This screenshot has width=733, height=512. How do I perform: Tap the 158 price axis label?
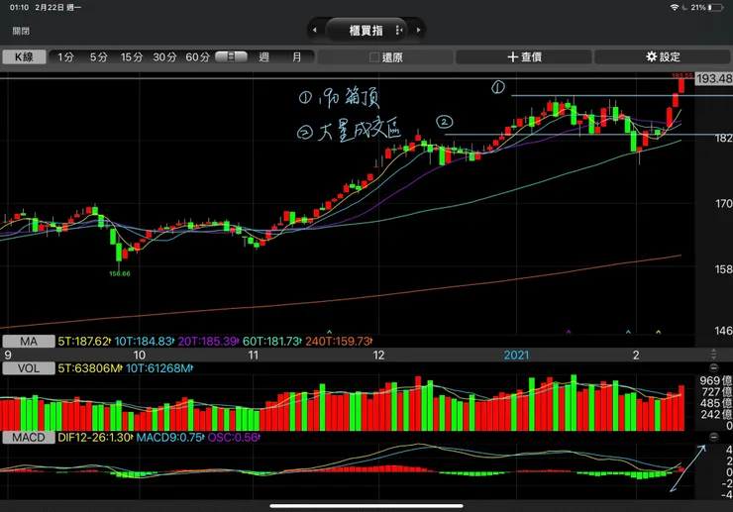tap(724, 269)
